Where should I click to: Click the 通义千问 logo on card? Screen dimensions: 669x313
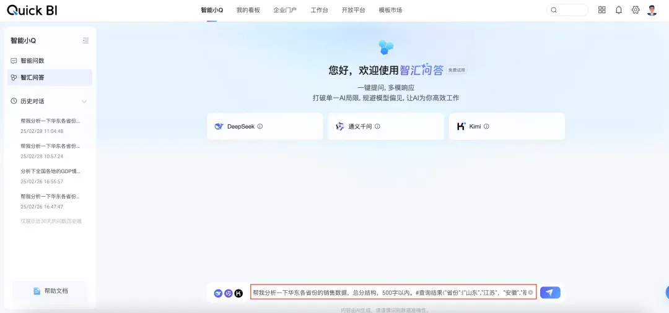pos(339,126)
